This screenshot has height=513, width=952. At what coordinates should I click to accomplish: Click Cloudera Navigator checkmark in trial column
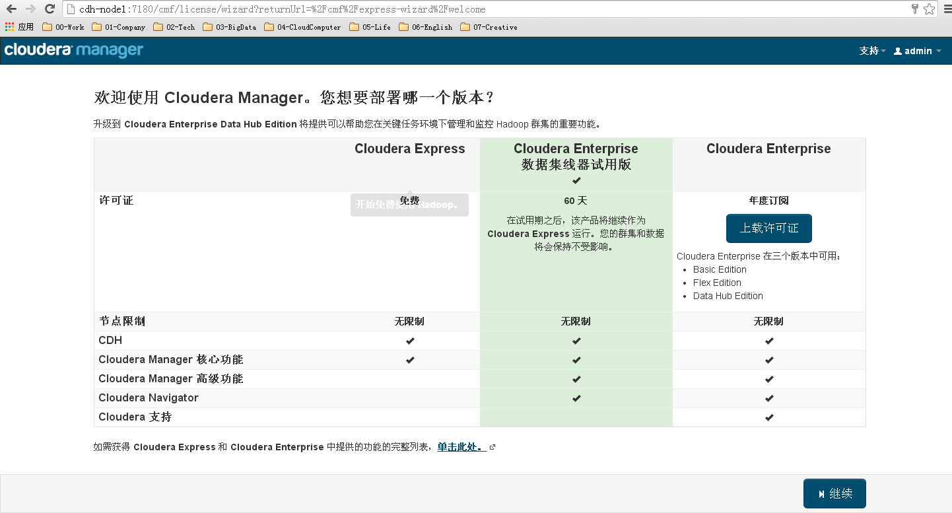coord(576,399)
